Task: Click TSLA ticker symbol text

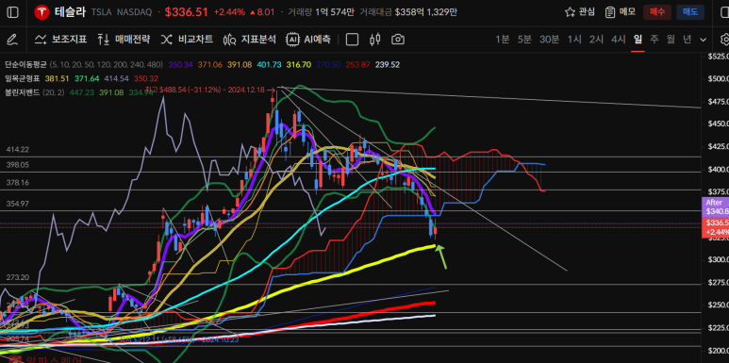Action: 101,13
